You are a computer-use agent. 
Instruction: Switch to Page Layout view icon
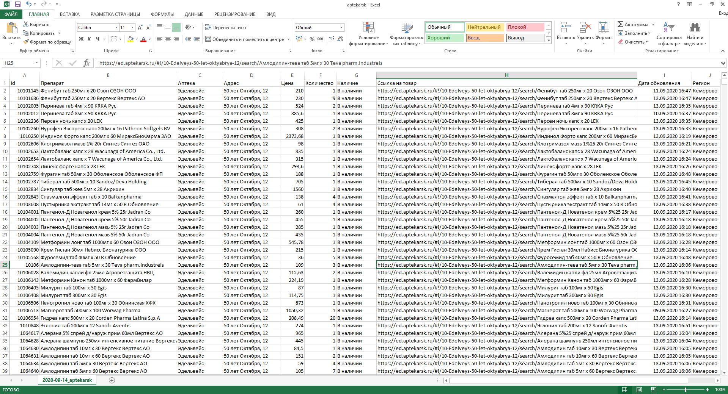639,389
